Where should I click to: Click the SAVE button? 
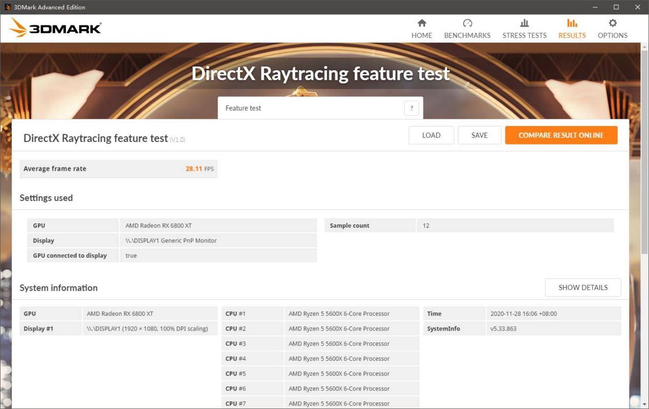(x=479, y=135)
